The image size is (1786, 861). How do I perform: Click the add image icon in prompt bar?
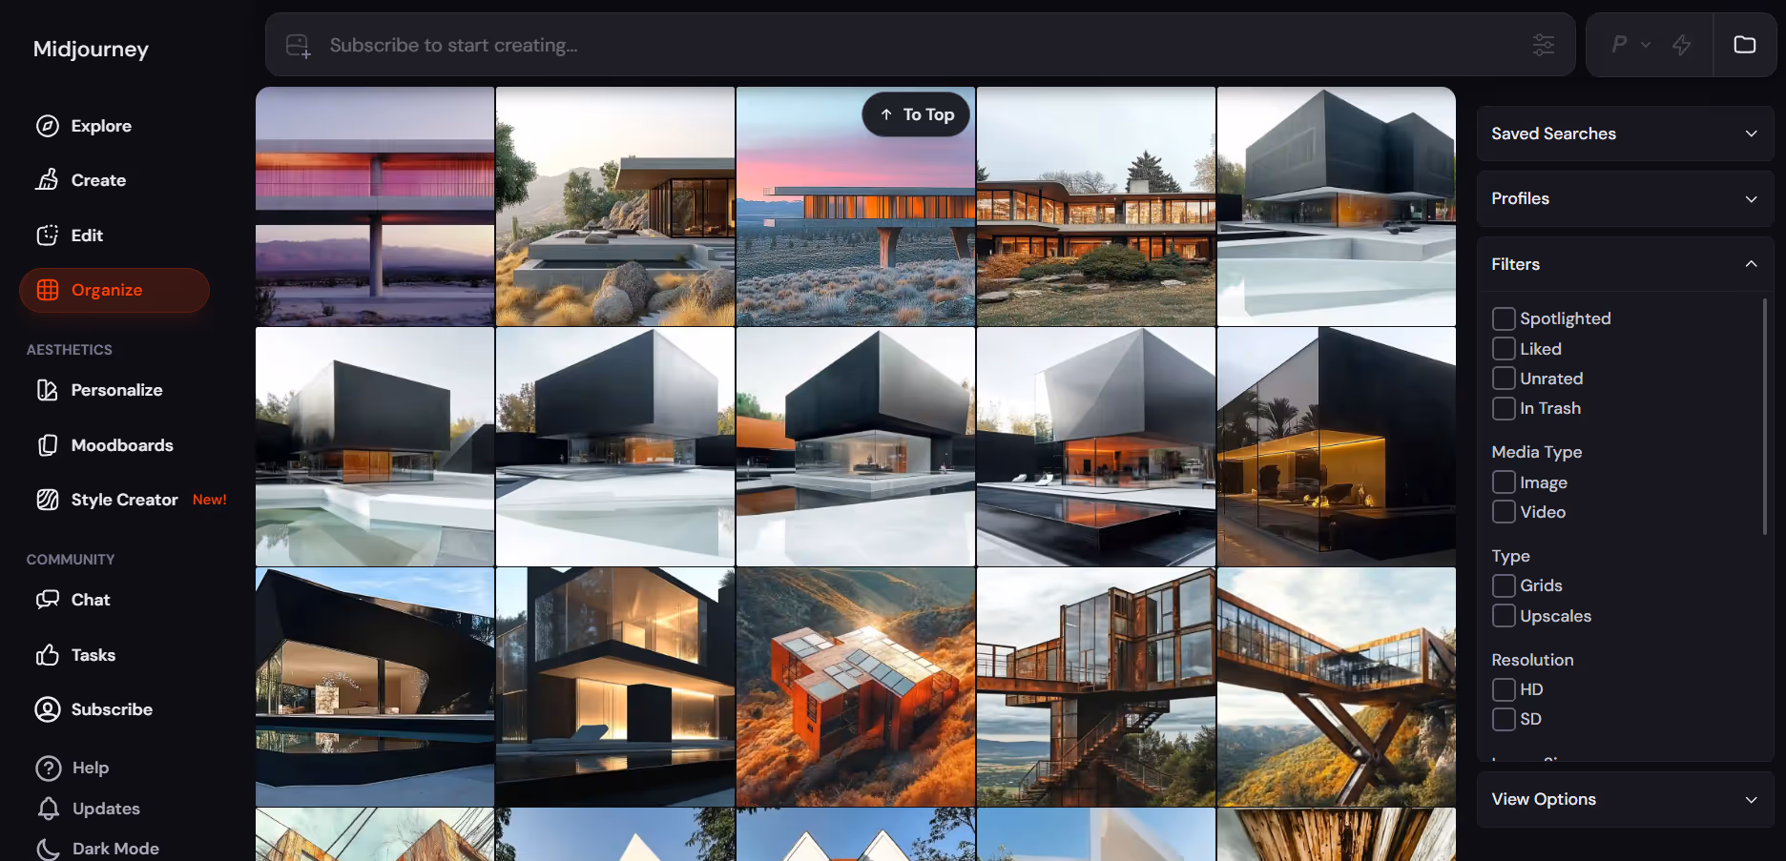(x=299, y=46)
